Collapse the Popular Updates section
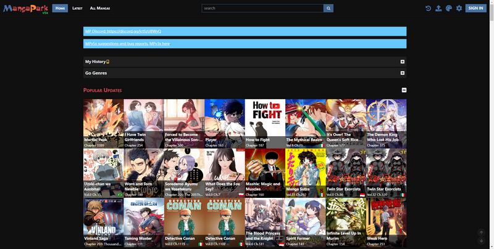 click(404, 90)
